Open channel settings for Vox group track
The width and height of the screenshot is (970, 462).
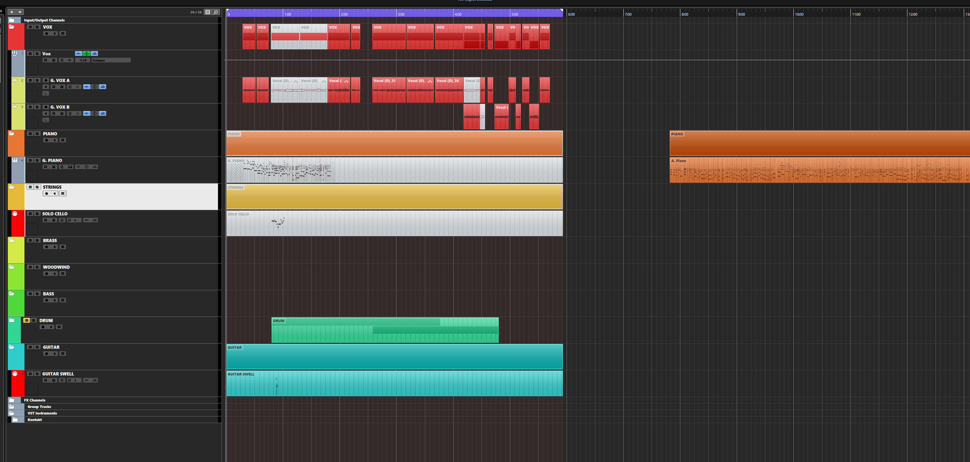(62, 60)
